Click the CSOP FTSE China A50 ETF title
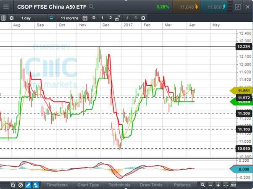 point(52,7)
